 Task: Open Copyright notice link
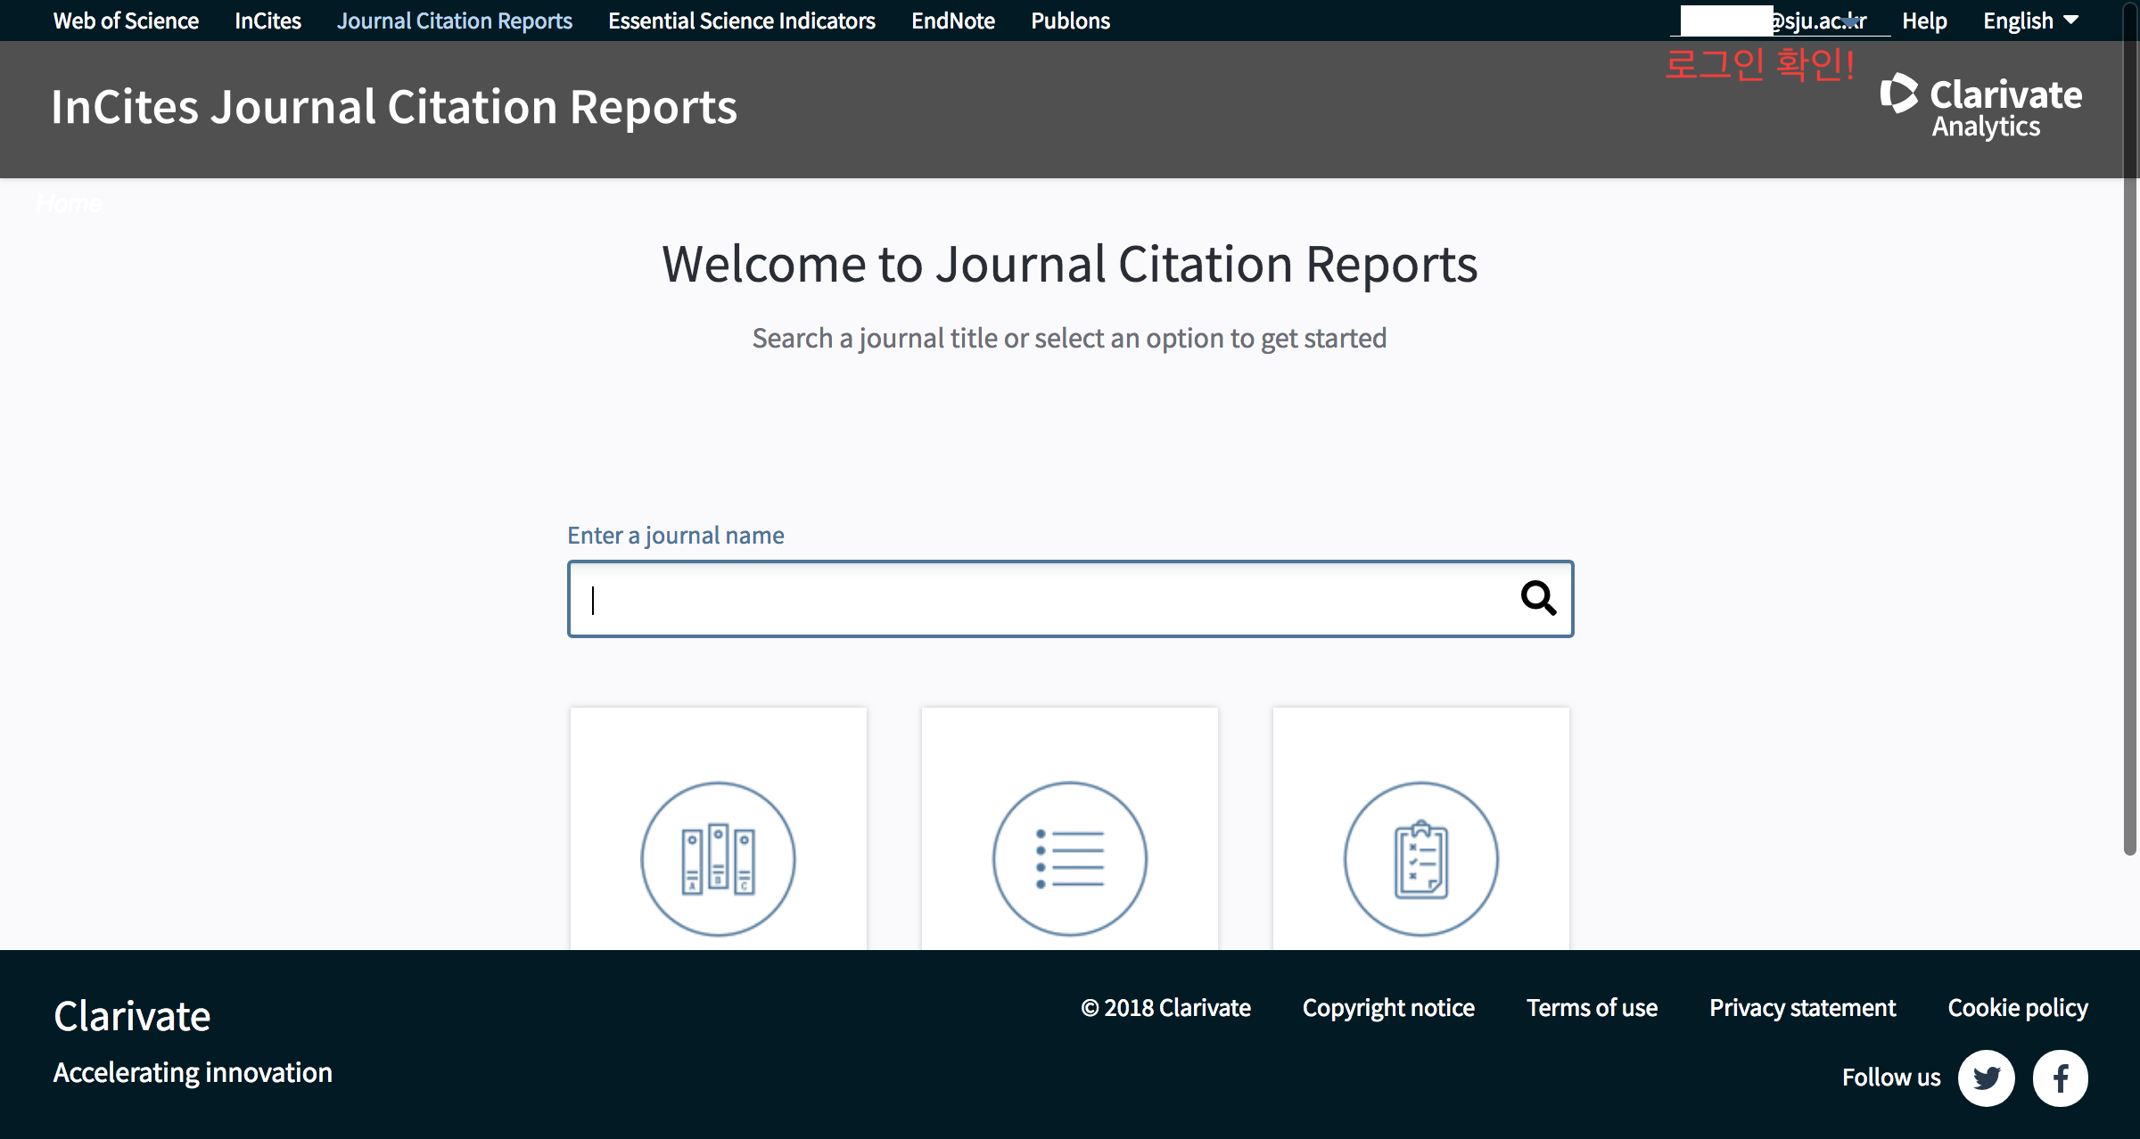tap(1388, 1008)
